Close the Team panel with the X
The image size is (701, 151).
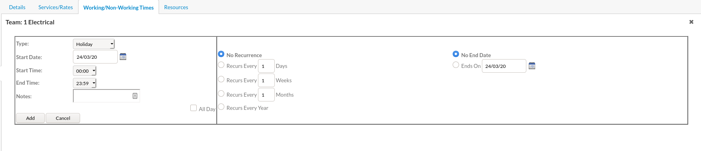(691, 22)
